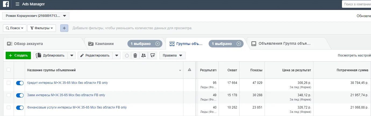This screenshot has height=116, width=371.
Task: Click impressions value 47 029
Action: click(x=257, y=83)
